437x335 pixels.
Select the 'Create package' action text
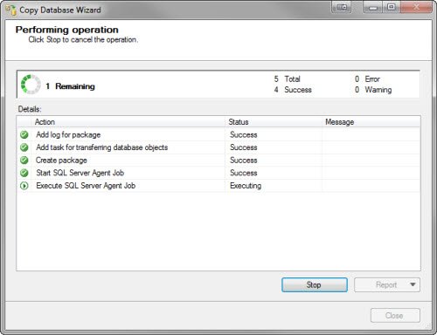61,161
